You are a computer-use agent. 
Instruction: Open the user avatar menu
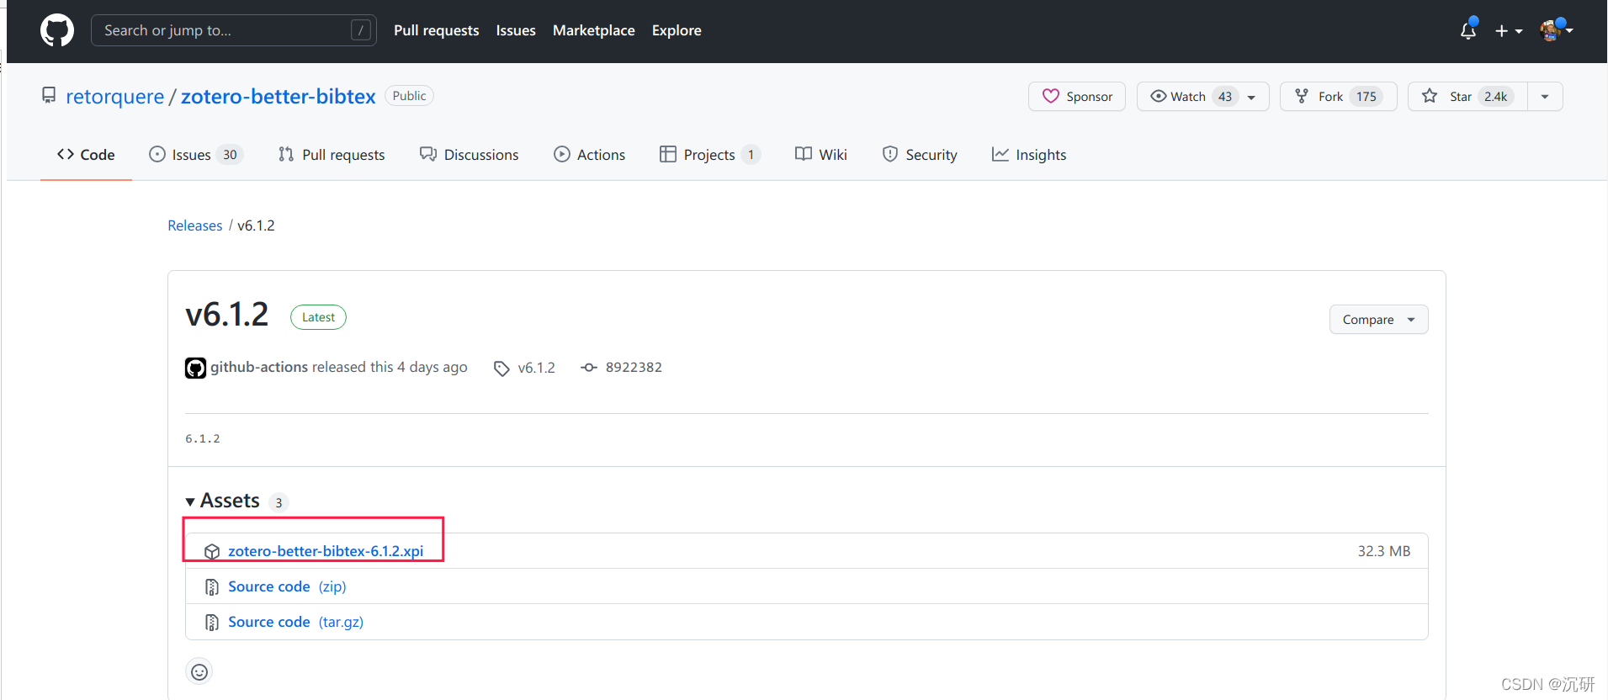coord(1556,30)
